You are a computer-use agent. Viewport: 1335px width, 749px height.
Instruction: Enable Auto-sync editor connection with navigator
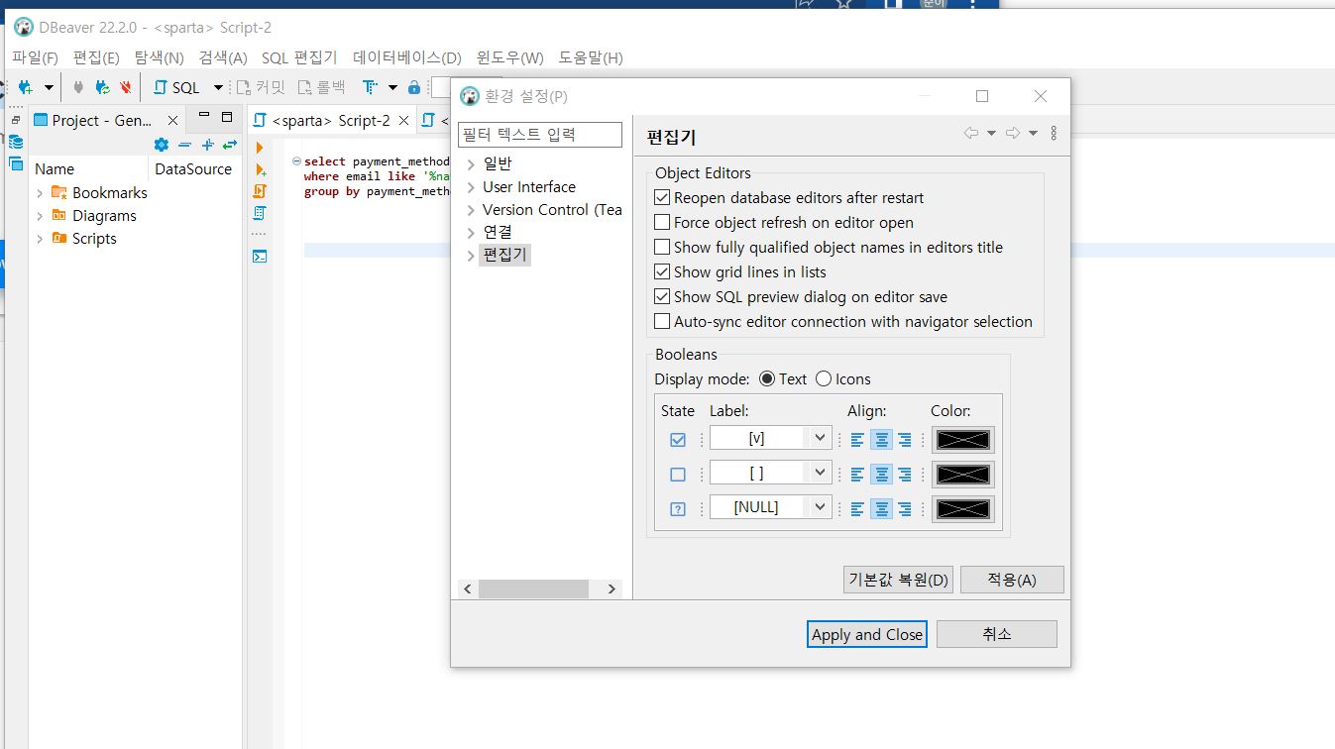663,322
